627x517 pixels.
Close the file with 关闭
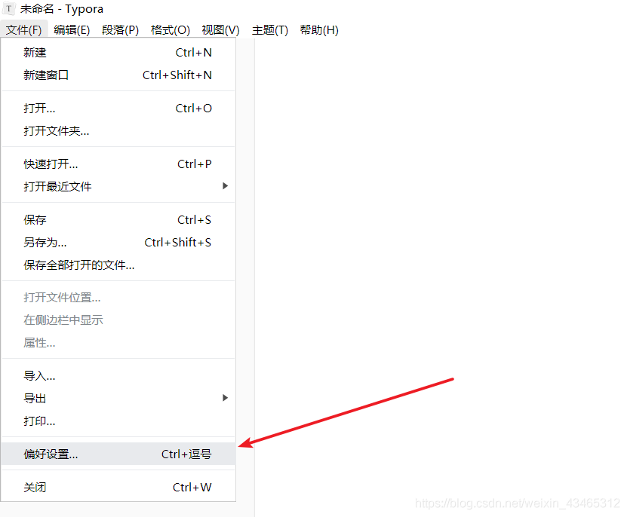click(x=35, y=487)
